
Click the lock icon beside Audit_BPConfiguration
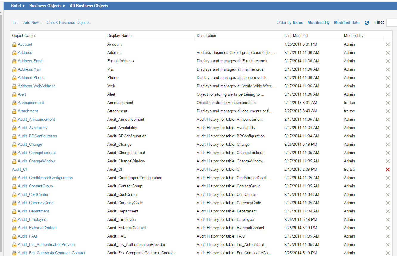point(14,136)
